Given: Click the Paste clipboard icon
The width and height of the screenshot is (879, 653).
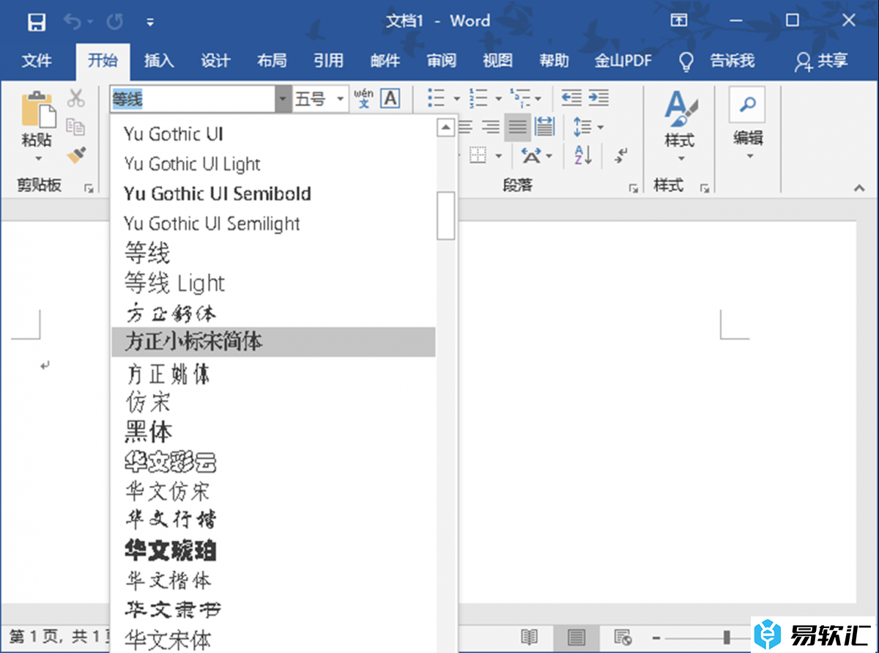Looking at the screenshot, I should [37, 110].
